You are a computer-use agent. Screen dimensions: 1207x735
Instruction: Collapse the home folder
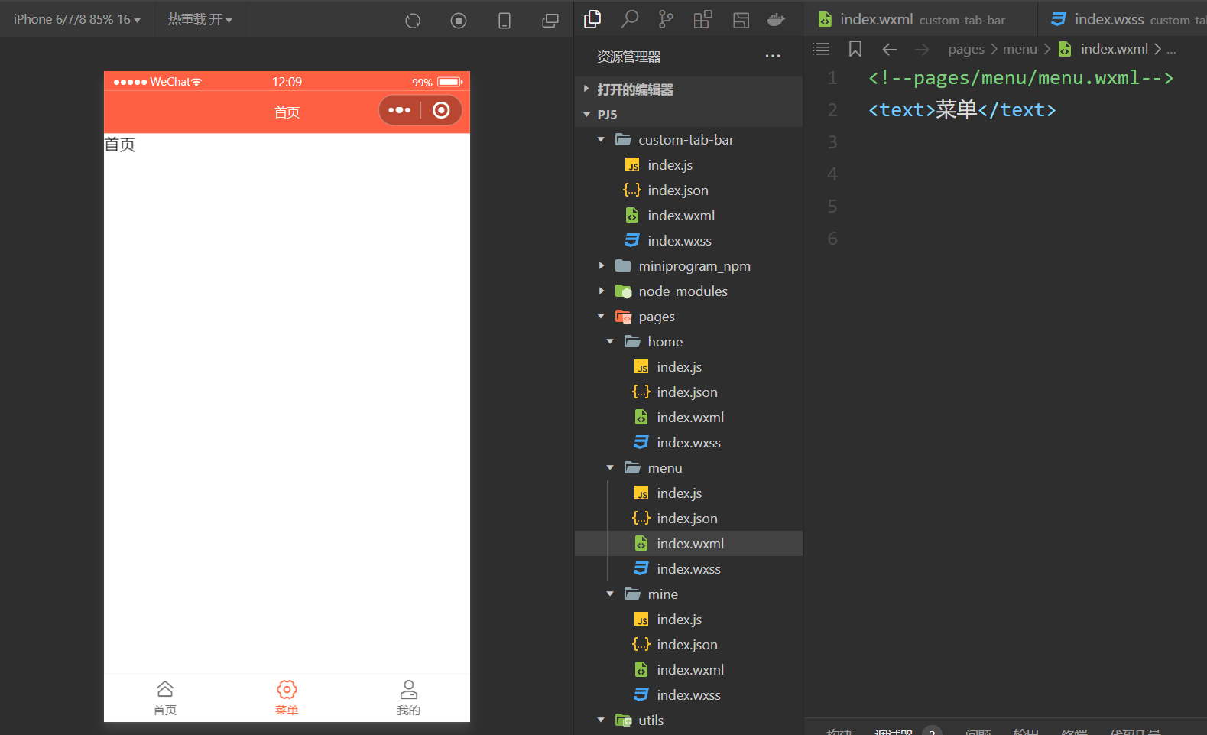click(688, 342)
